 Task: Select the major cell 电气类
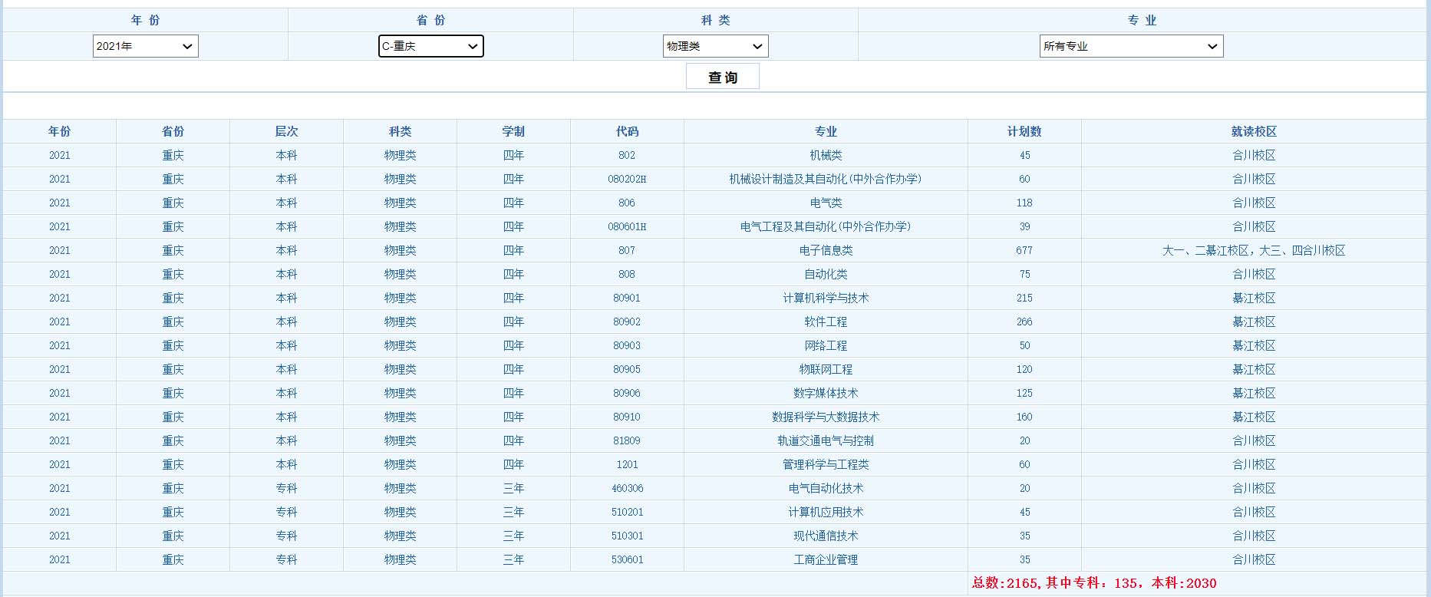point(826,203)
